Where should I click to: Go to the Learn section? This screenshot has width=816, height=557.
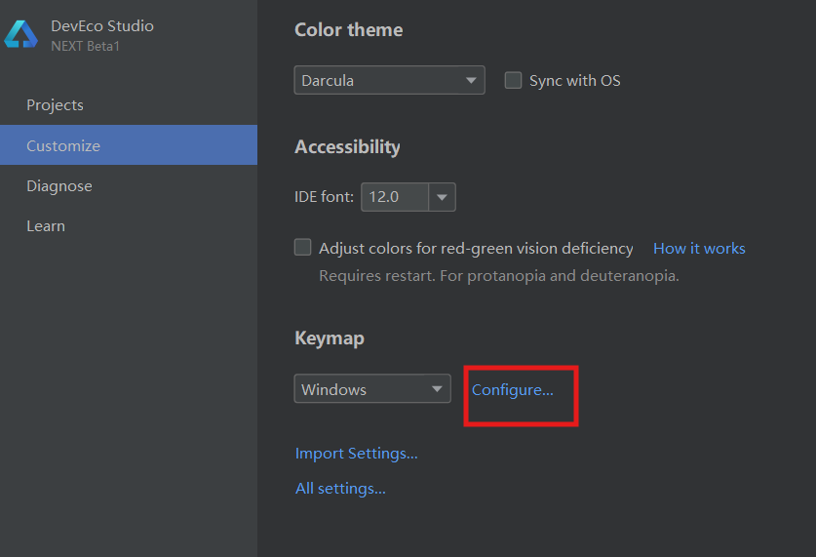(46, 226)
